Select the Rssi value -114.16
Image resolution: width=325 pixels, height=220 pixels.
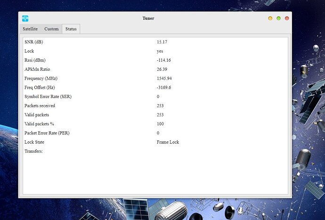click(x=164, y=60)
